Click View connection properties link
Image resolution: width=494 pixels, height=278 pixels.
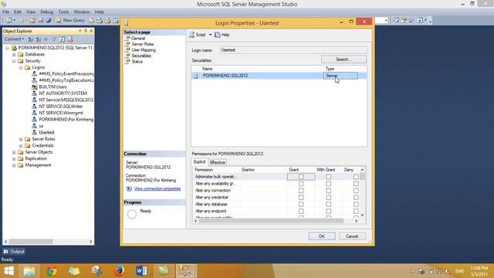[157, 188]
